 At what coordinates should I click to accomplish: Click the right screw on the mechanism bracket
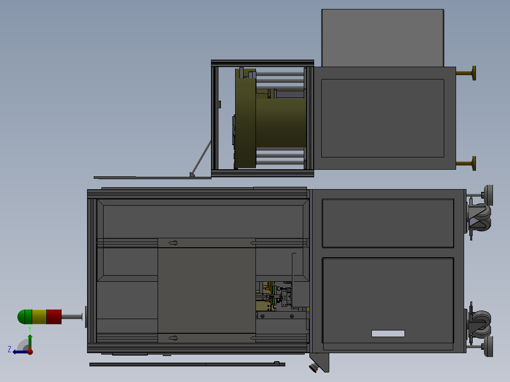[x=292, y=316]
